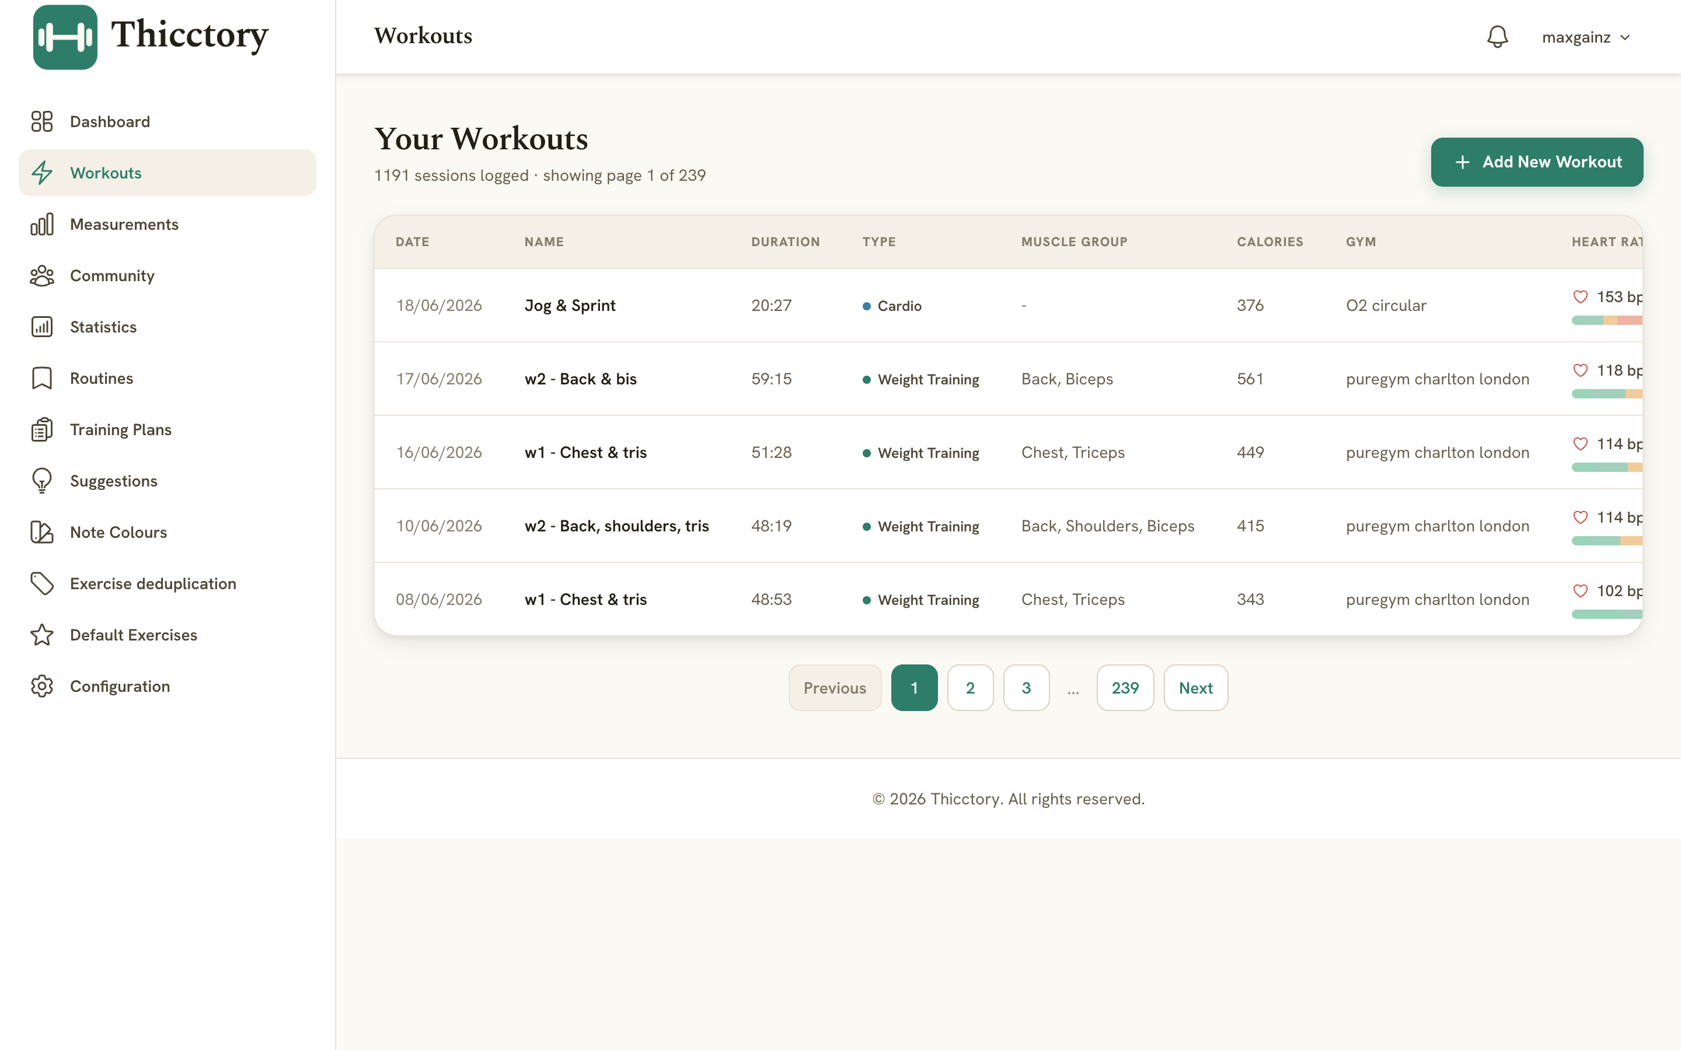Click the heart icon beside 153 bpm

(x=1580, y=297)
